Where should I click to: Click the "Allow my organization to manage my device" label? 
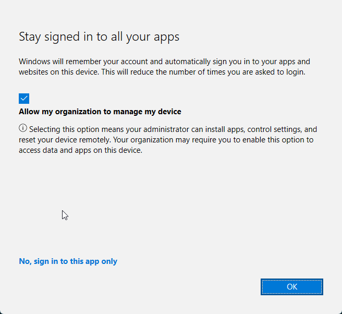tap(100, 112)
